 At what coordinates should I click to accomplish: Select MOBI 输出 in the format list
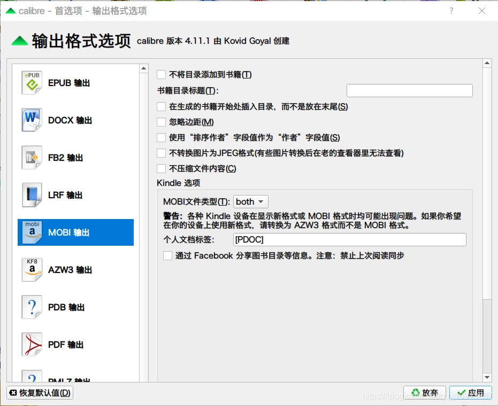pos(75,232)
